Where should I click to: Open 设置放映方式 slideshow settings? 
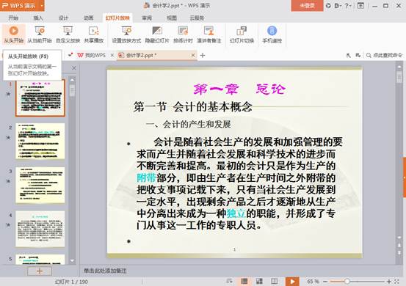coord(126,34)
